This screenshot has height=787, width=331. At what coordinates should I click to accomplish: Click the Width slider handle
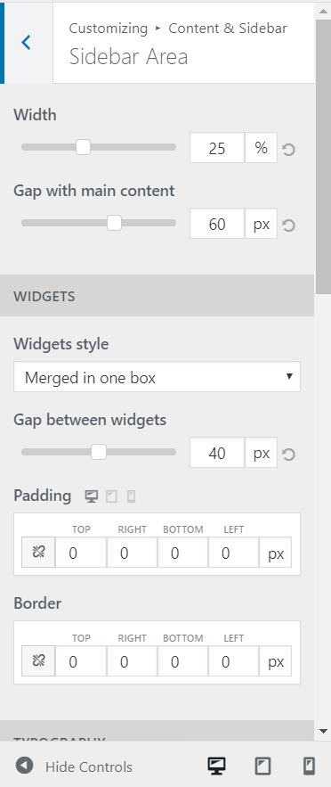click(x=83, y=147)
